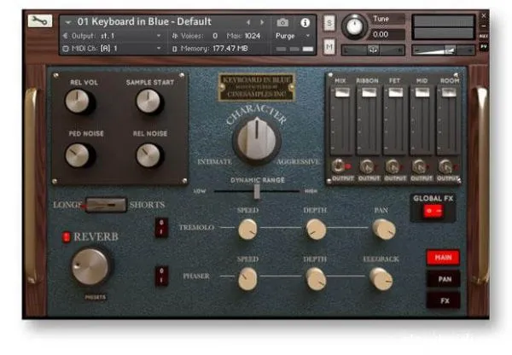
Task: Switch to the MAIN page tab
Action: coord(443,257)
